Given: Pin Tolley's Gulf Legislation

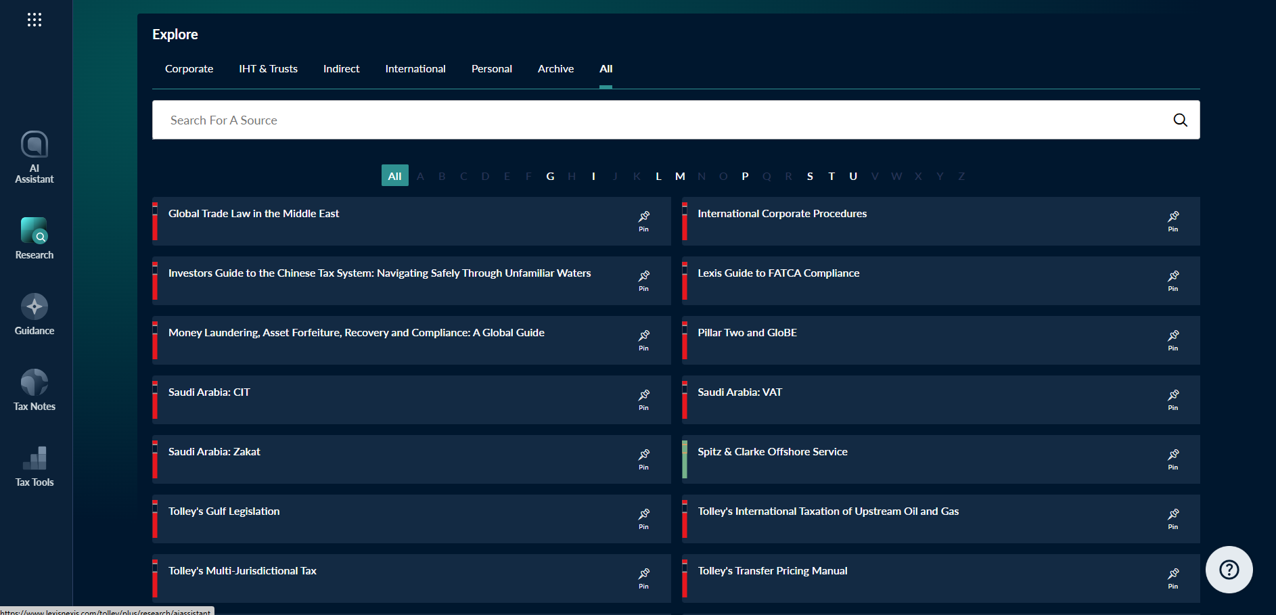Looking at the screenshot, I should 643,519.
